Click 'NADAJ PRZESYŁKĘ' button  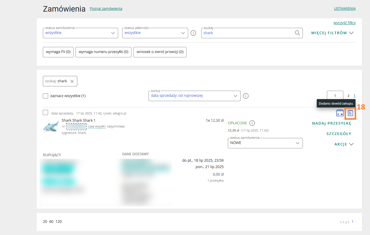[x=331, y=123]
